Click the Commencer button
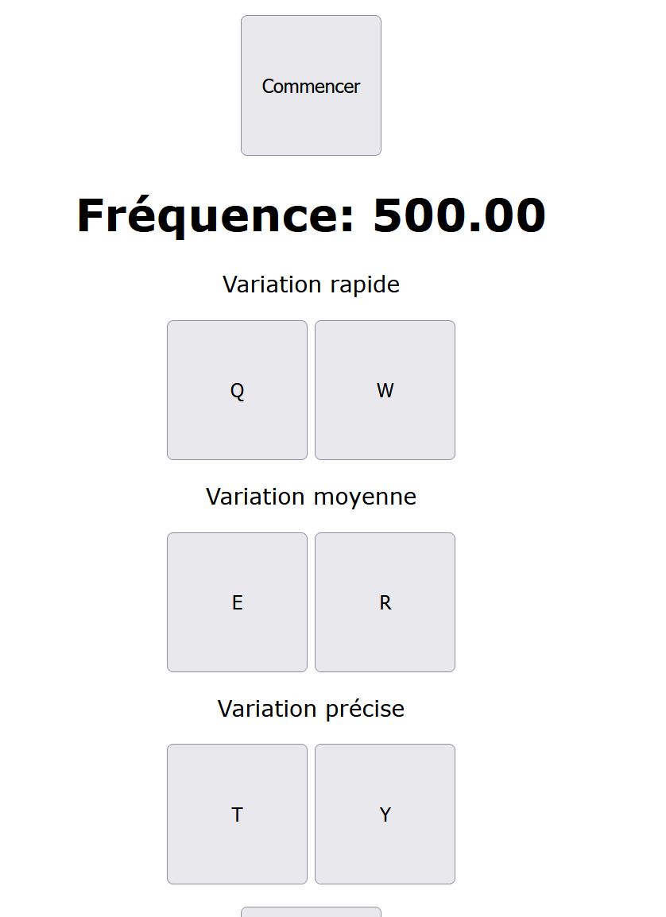 click(311, 86)
